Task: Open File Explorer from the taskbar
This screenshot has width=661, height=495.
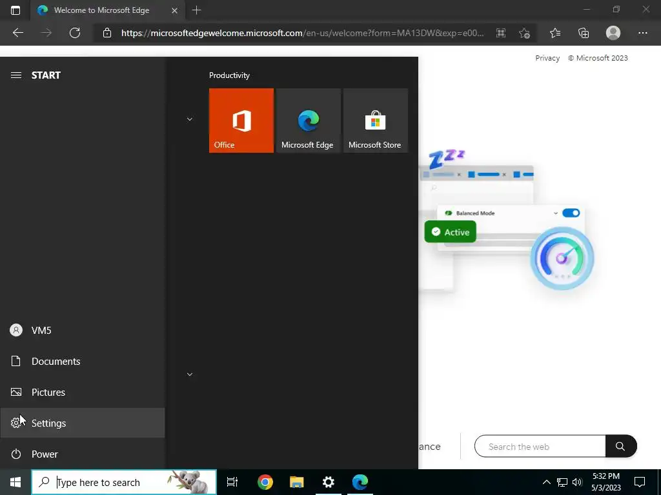Action: coord(297,482)
